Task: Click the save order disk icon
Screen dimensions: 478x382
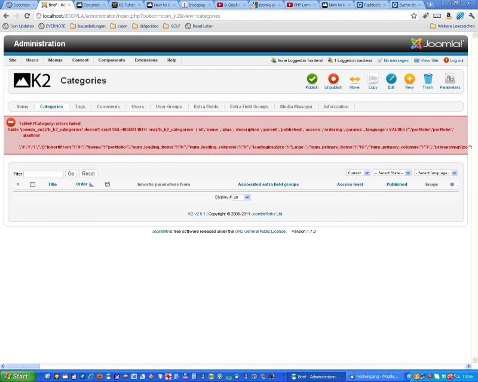Action: (x=108, y=184)
